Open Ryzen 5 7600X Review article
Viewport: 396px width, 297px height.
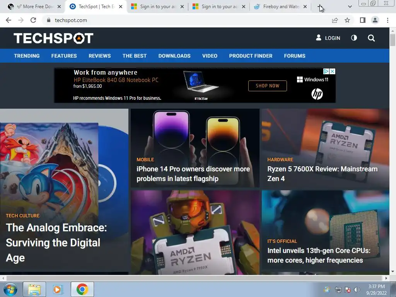322,174
